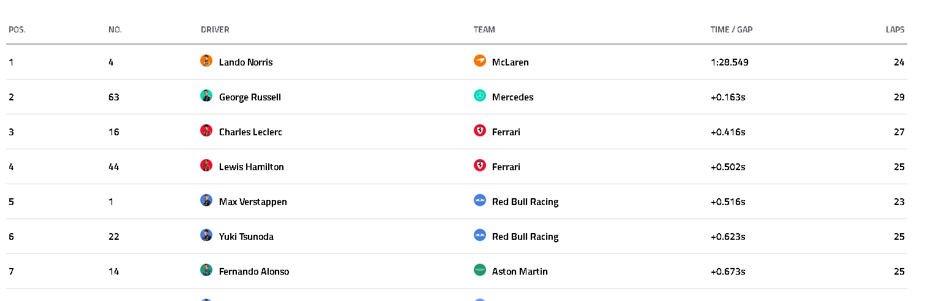Click the DRIVER column header
Image resolution: width=944 pixels, height=301 pixels.
coord(215,29)
